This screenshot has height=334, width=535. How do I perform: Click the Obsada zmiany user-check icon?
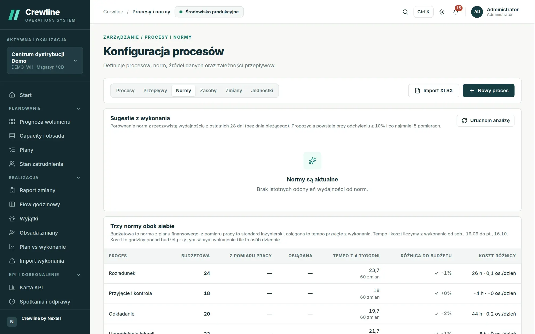click(x=12, y=232)
